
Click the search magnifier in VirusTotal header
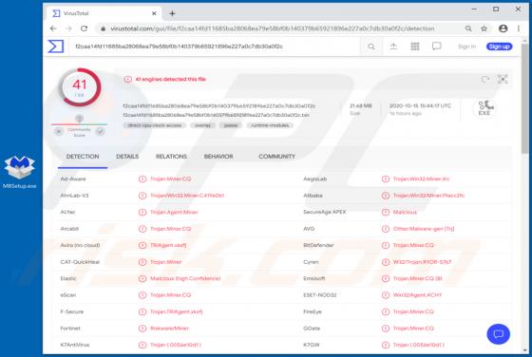[x=371, y=47]
